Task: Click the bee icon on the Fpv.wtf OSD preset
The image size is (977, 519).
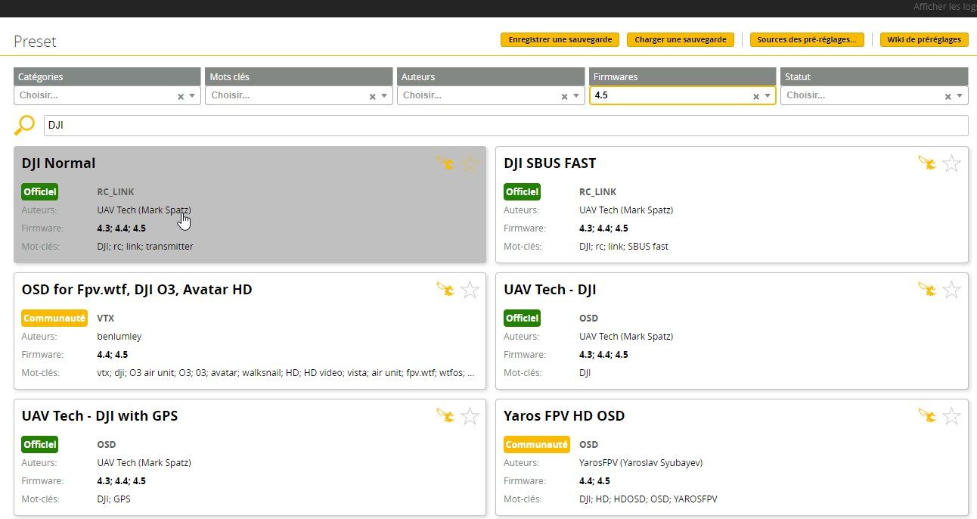Action: point(445,289)
